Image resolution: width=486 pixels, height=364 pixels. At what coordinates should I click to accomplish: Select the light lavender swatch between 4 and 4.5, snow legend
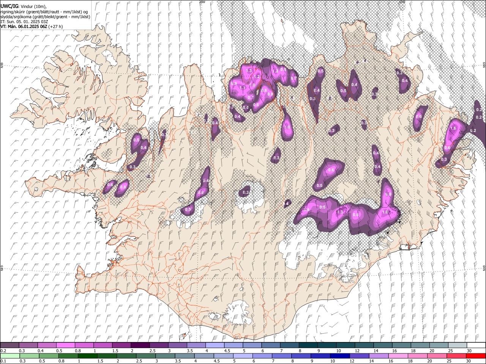tap(215, 345)
